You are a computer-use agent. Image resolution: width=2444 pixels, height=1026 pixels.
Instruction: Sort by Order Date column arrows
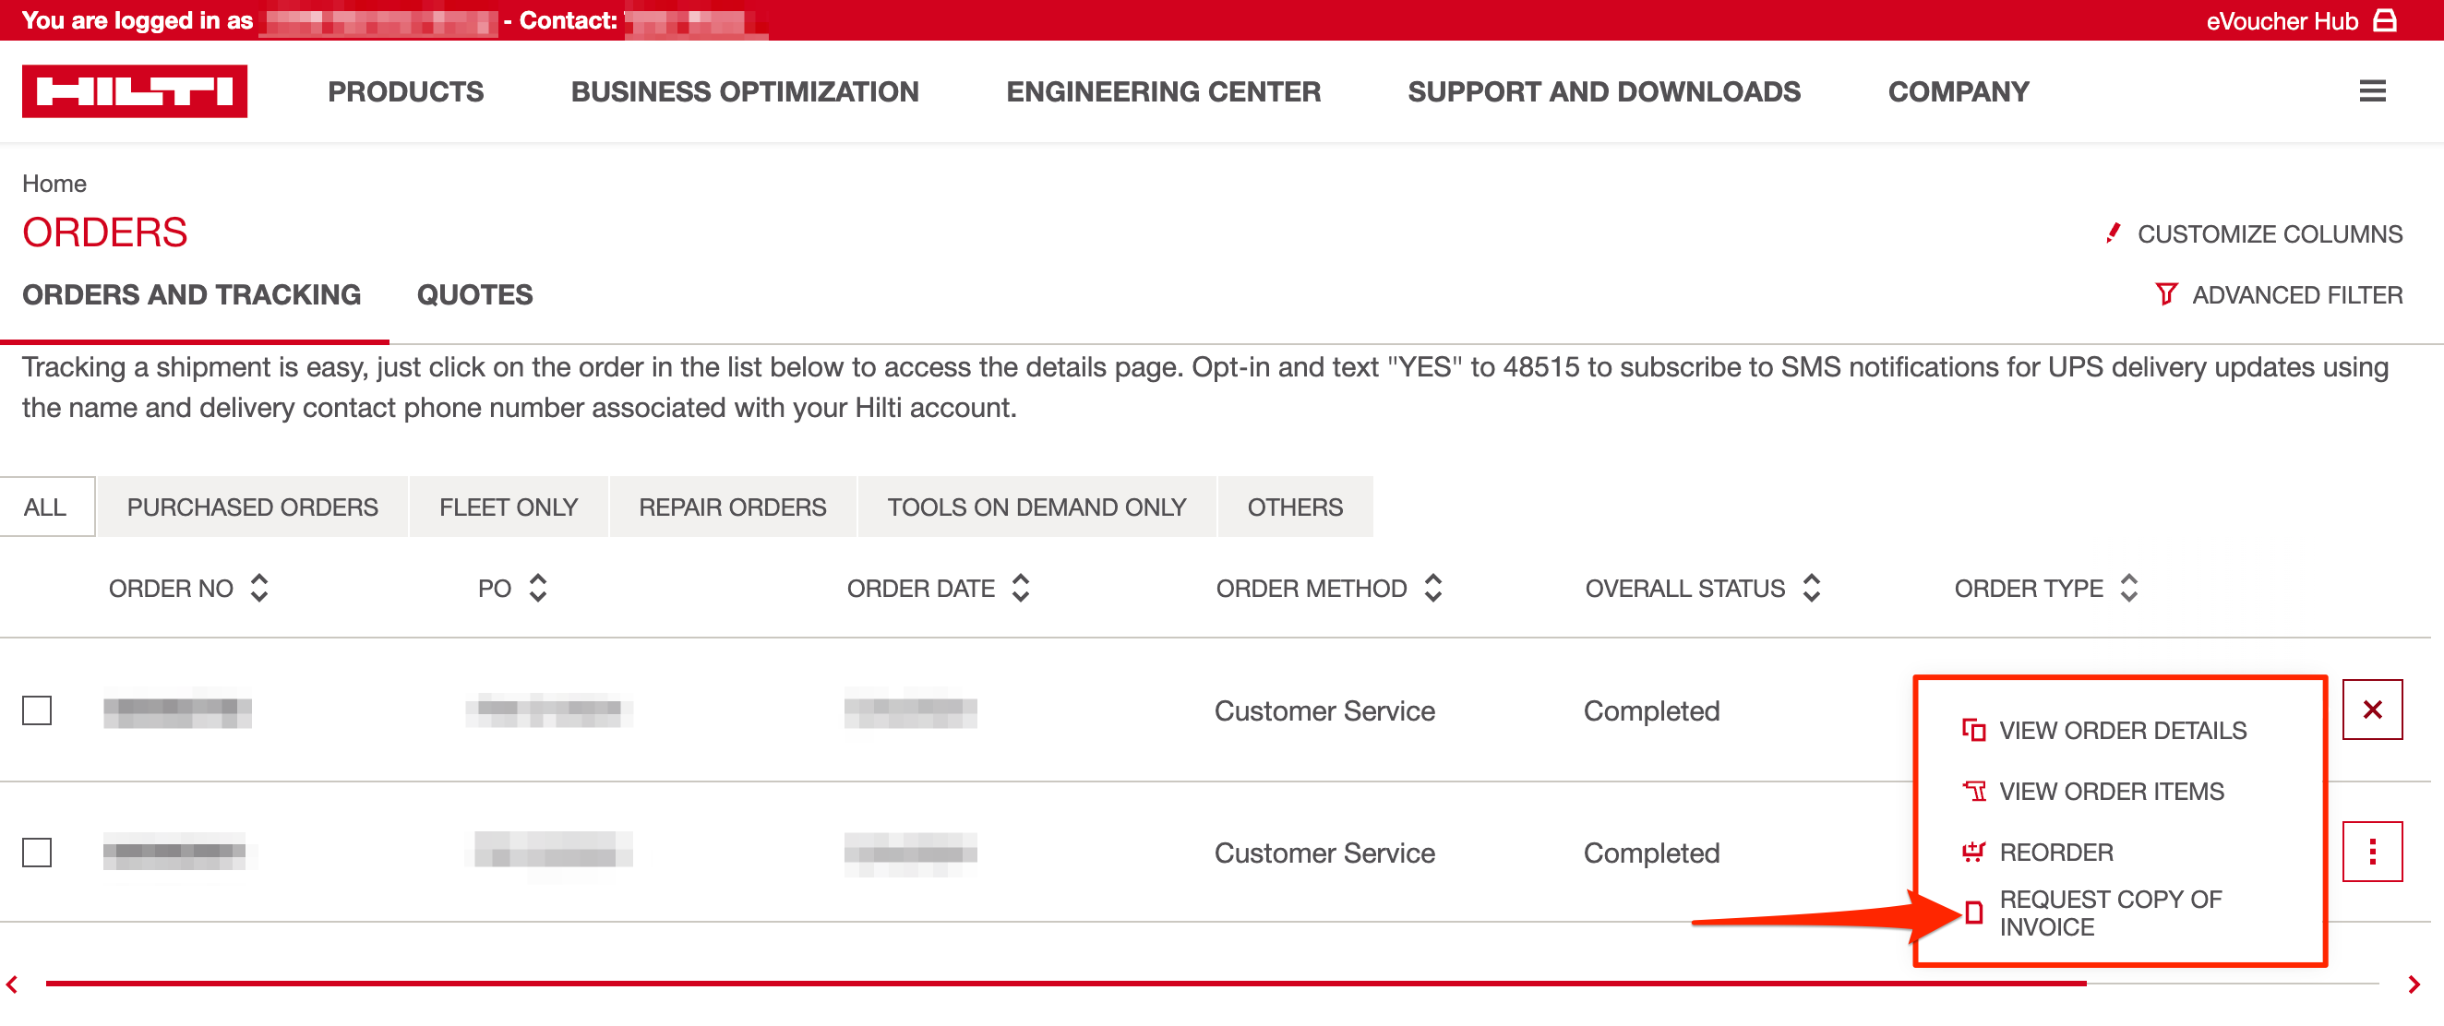point(1021,588)
